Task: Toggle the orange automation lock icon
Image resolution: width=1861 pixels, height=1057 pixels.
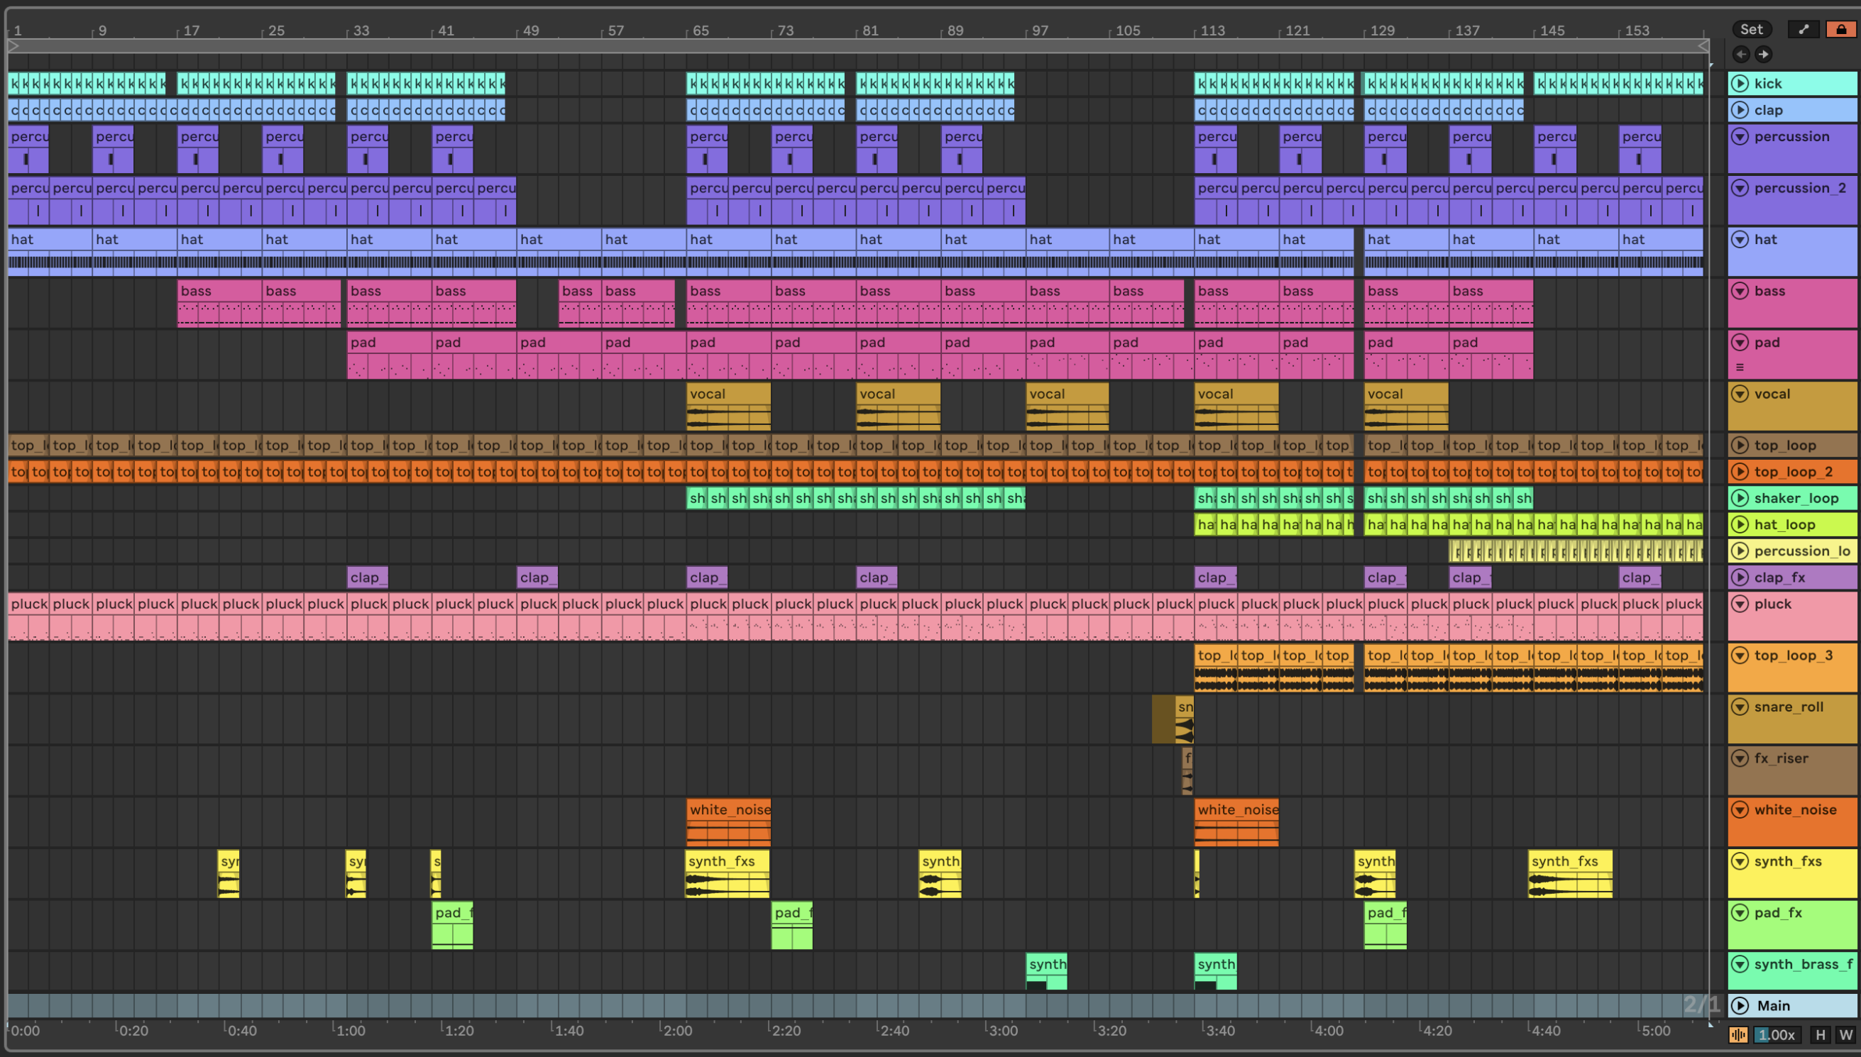Action: (x=1840, y=29)
